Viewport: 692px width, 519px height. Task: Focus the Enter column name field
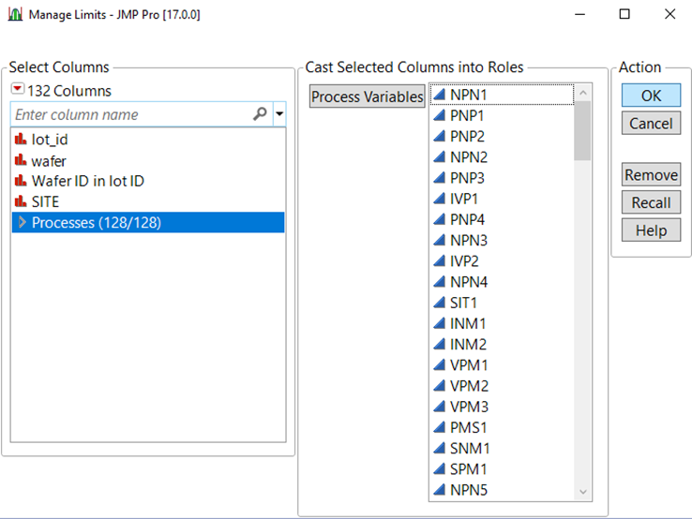pyautogui.click(x=131, y=114)
